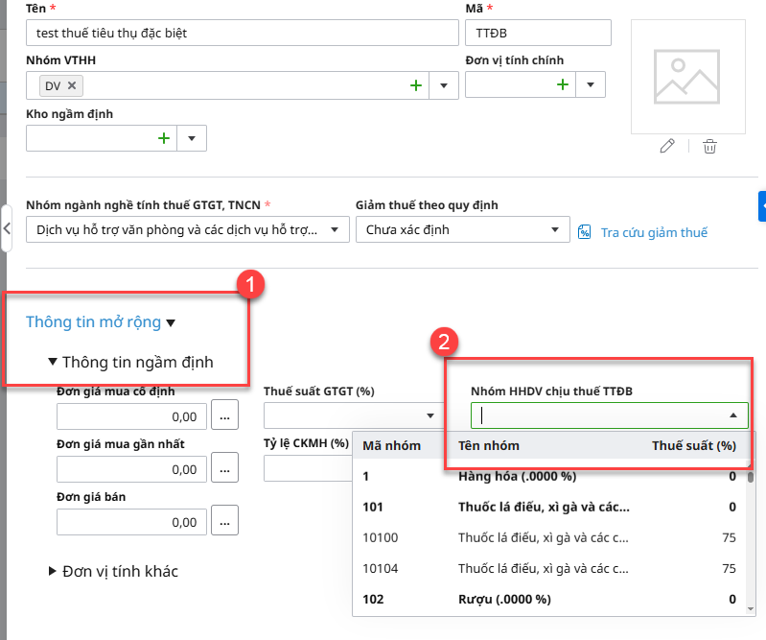Click the tax reduction lookup percent icon
Image resolution: width=766 pixels, height=640 pixels.
click(584, 231)
